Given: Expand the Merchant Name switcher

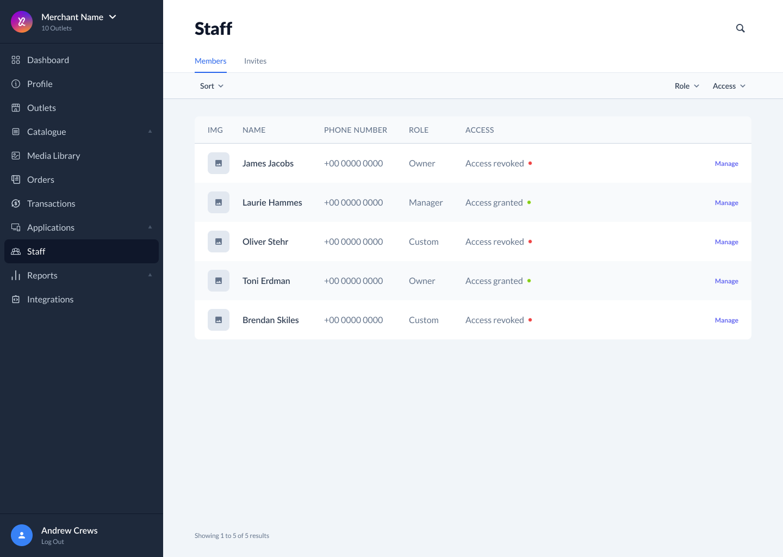Looking at the screenshot, I should [x=113, y=17].
